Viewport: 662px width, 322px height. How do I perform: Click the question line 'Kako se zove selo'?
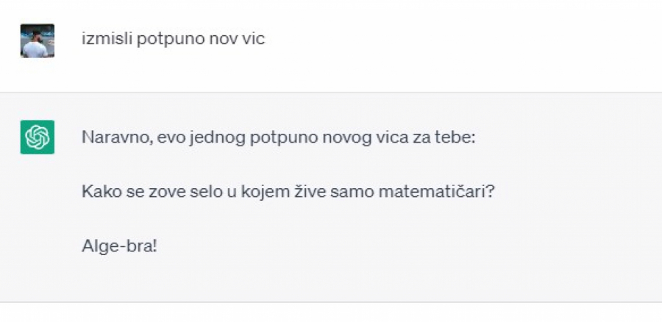pyautogui.click(x=287, y=191)
